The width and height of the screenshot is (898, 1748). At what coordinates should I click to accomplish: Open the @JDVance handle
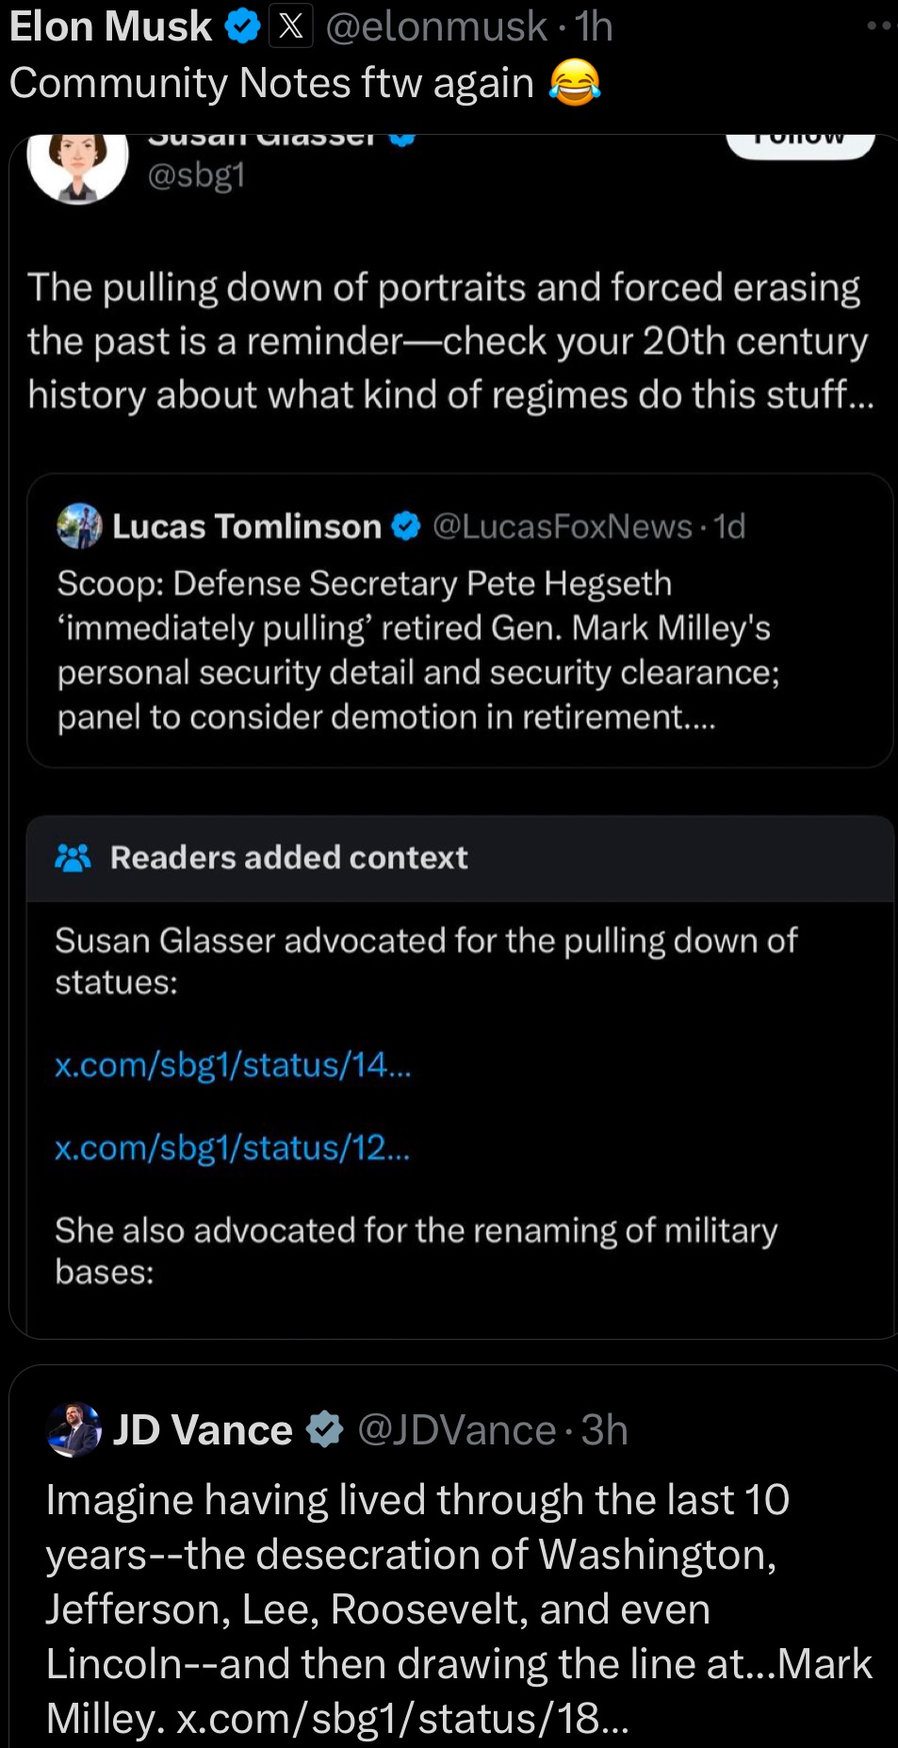(x=457, y=1430)
